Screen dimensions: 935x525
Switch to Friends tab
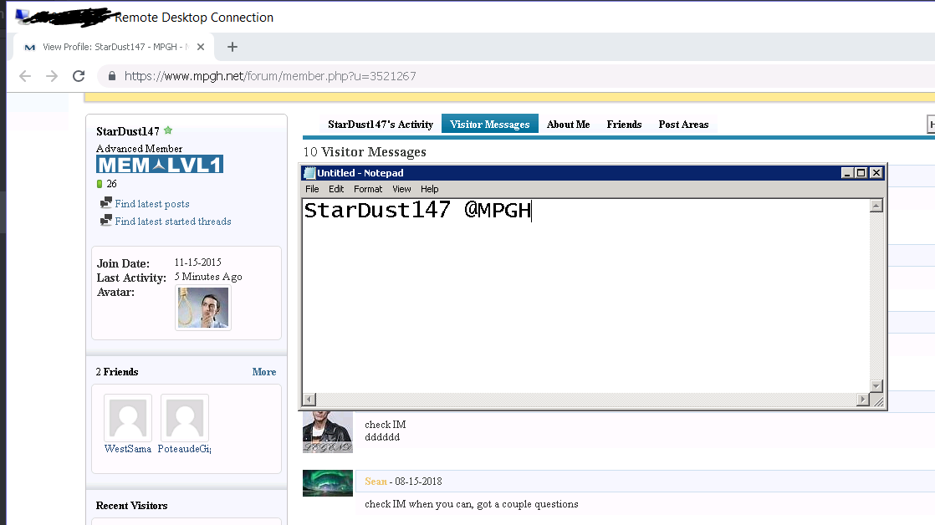(625, 124)
